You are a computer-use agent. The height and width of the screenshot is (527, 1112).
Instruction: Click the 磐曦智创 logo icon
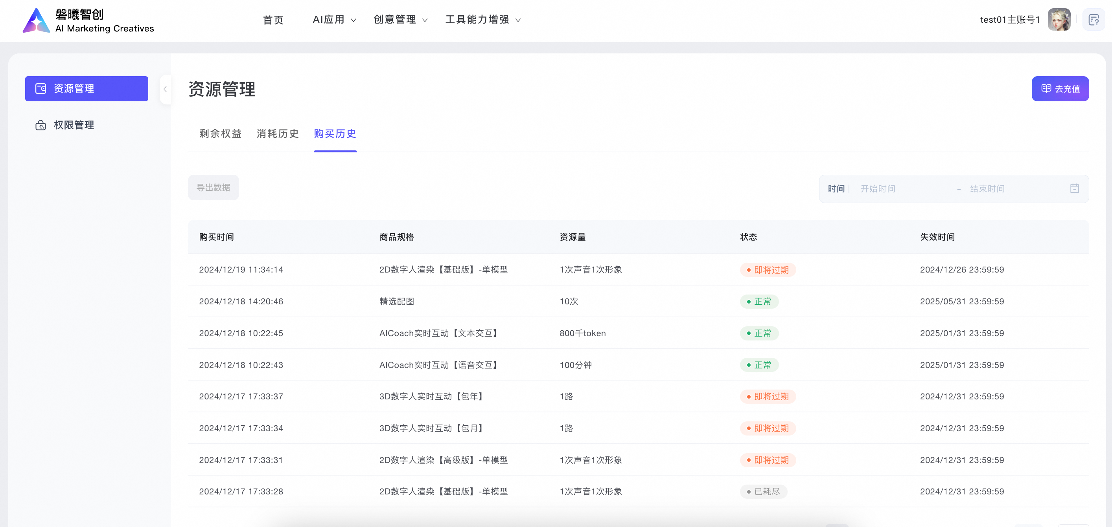[x=36, y=20]
